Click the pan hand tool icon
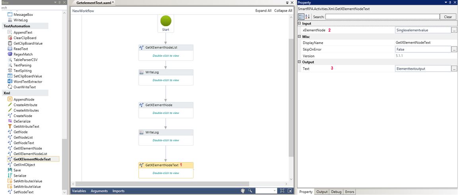 pos(243,191)
